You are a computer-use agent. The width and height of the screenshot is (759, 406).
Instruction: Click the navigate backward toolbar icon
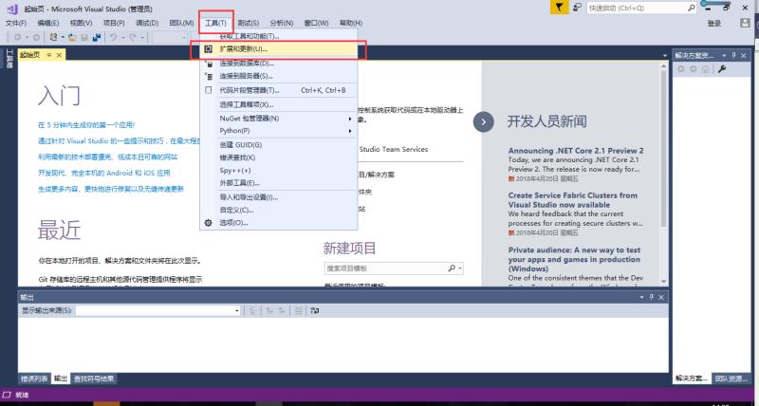click(x=17, y=37)
